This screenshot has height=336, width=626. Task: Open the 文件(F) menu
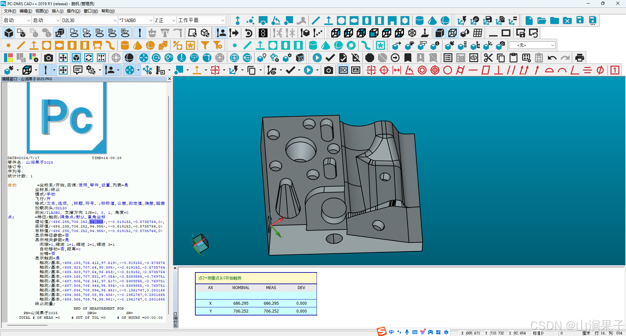click(10, 11)
